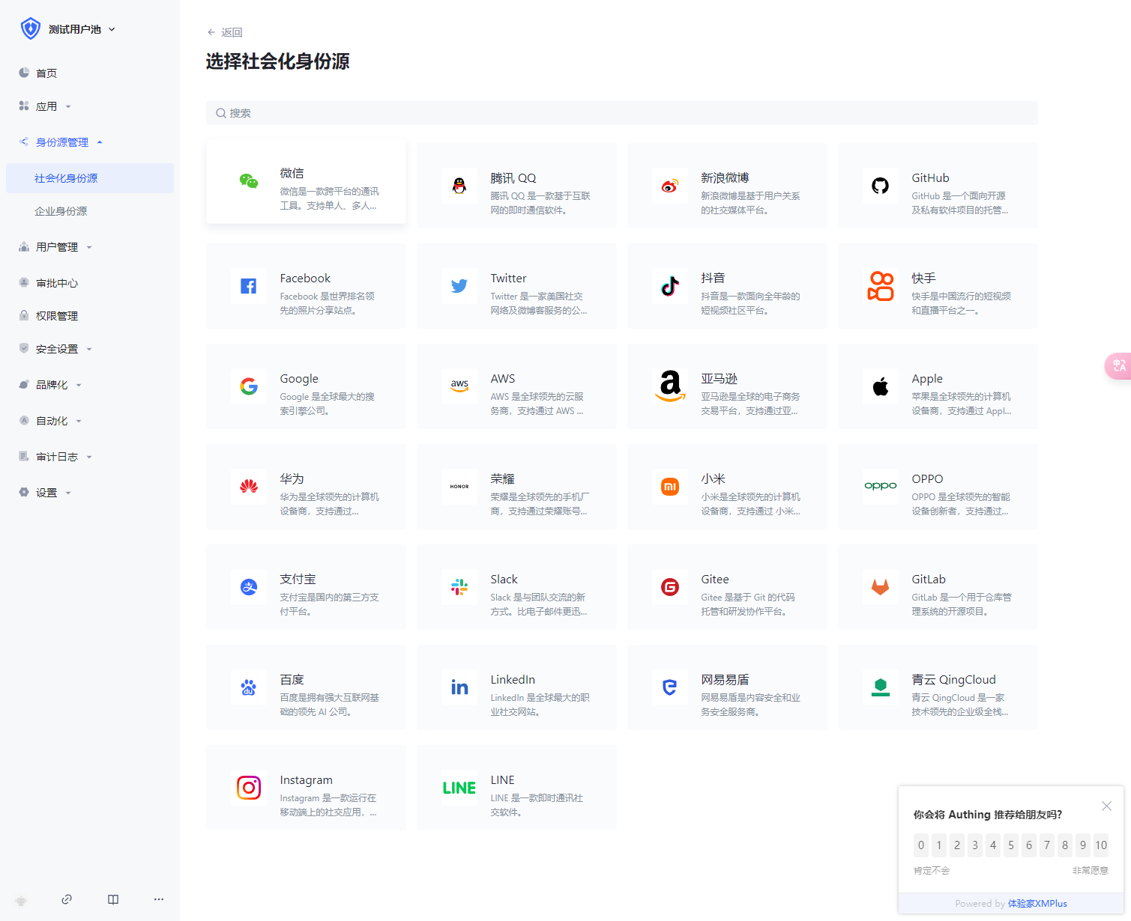The image size is (1131, 921).
Task: Click the floating translate icon at right edge
Action: coord(1118,365)
